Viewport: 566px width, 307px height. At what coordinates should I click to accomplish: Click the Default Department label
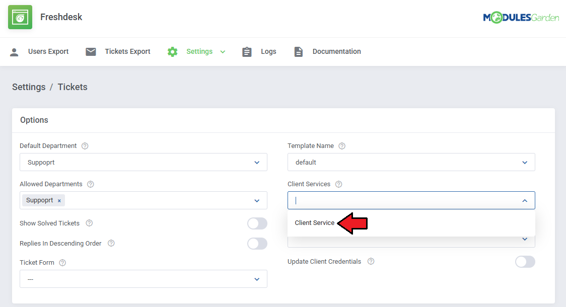48,146
